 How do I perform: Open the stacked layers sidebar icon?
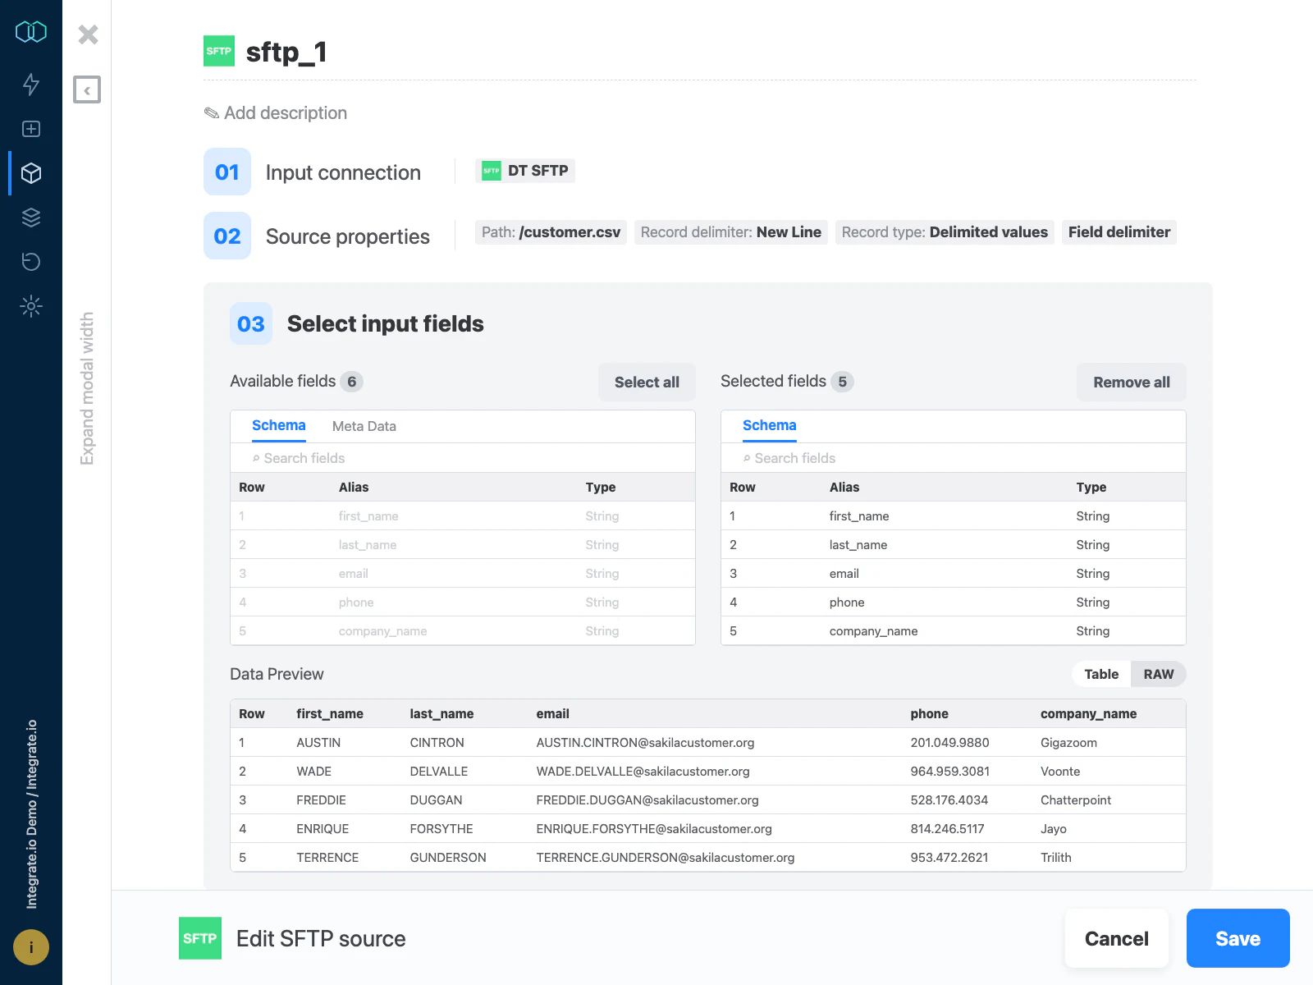[31, 218]
